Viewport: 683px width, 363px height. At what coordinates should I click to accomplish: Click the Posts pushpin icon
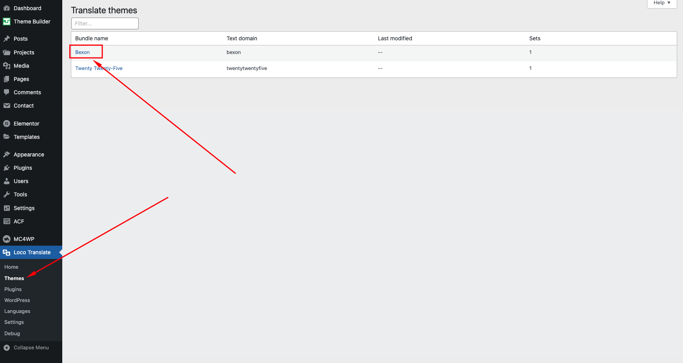click(7, 39)
